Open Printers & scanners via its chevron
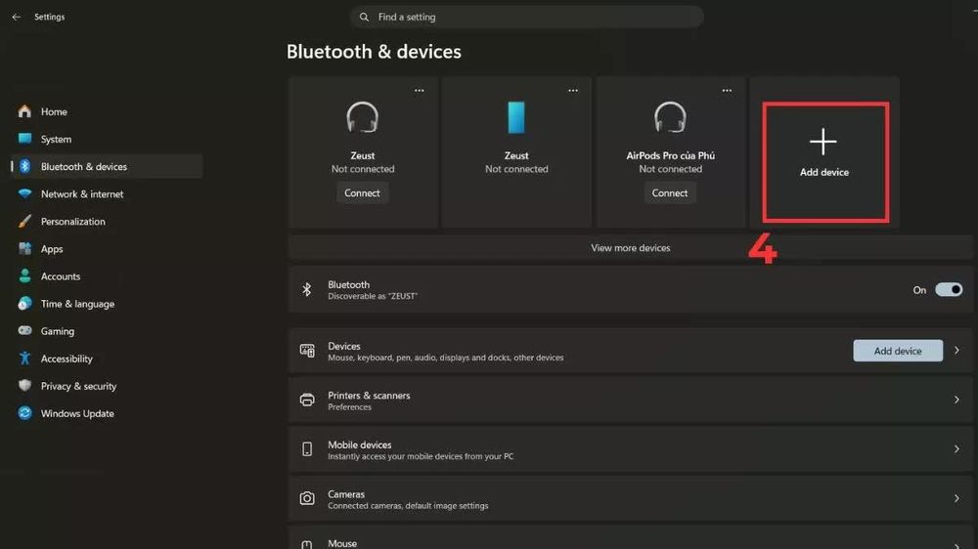Image resolution: width=978 pixels, height=549 pixels. tap(956, 400)
